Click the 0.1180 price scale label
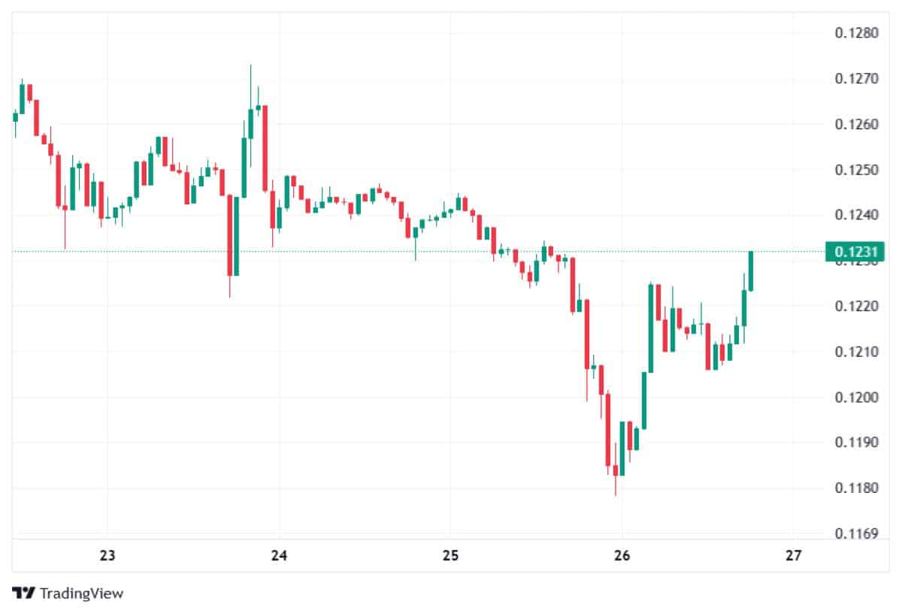 point(855,489)
